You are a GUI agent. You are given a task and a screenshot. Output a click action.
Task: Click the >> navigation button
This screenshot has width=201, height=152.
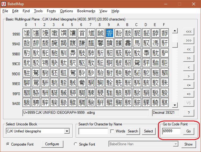coord(188,58)
